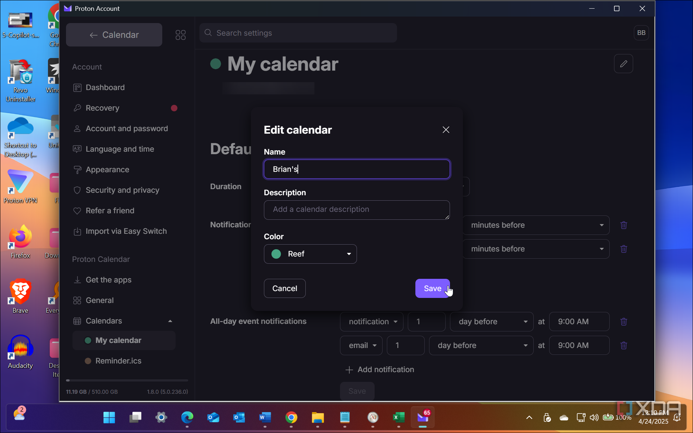Image resolution: width=693 pixels, height=433 pixels.
Task: Click the Name input field containing Brian's
Action: (x=357, y=169)
